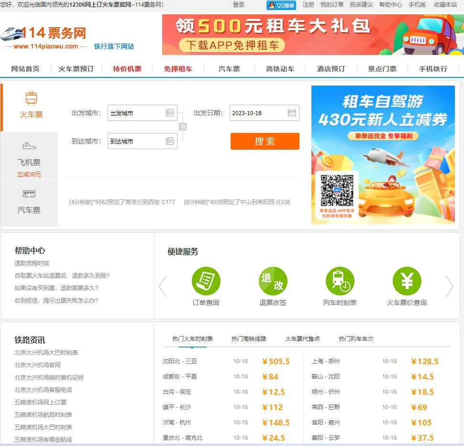Switch to 热门列车车次 tab

click(356, 338)
